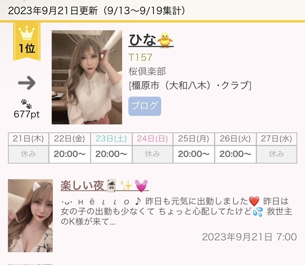Click the large profile photo of ひな

point(87,77)
